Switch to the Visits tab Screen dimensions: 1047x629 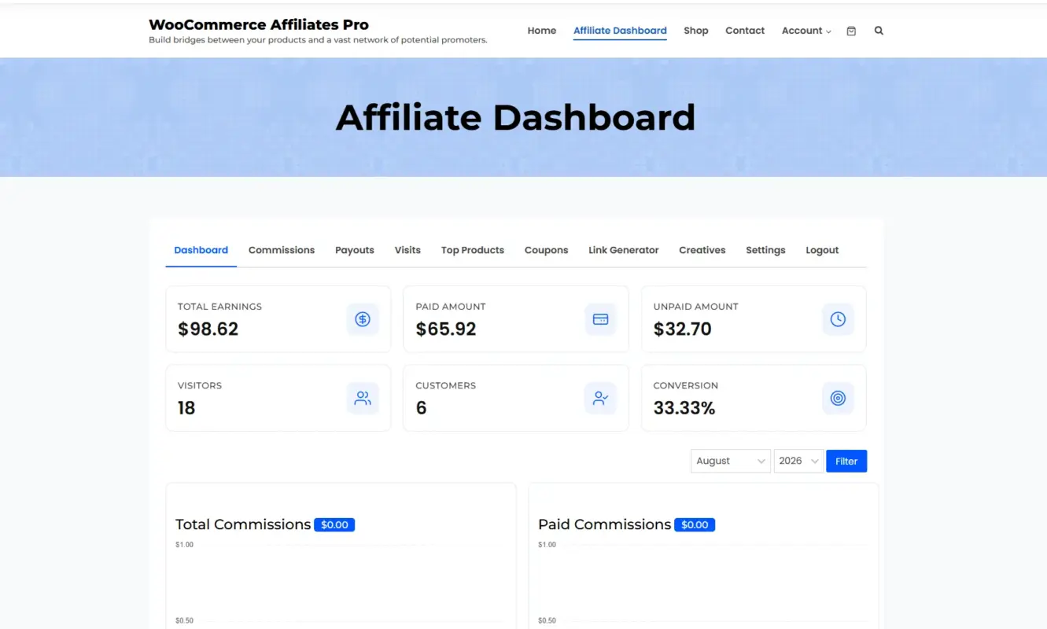(x=407, y=250)
